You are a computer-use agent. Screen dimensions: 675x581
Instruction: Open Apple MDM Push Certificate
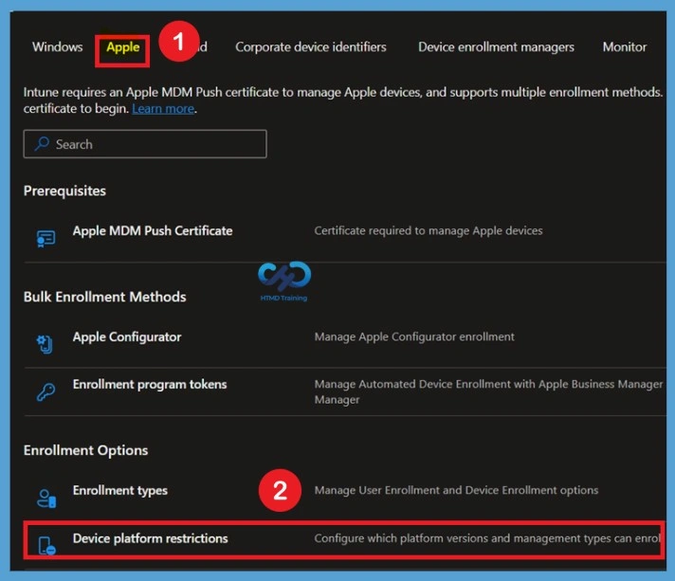153,230
